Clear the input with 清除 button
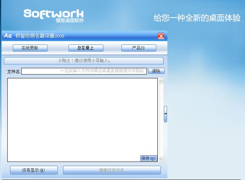 point(156,71)
